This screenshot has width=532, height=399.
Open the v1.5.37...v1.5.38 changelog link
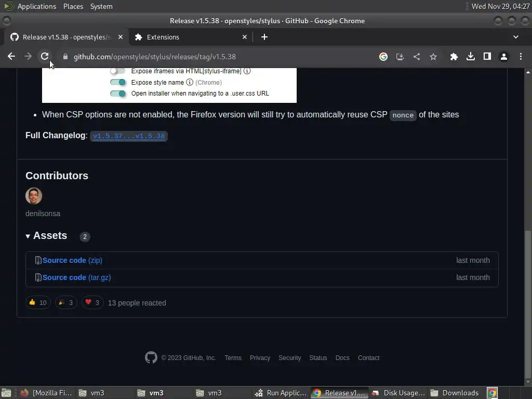129,136
